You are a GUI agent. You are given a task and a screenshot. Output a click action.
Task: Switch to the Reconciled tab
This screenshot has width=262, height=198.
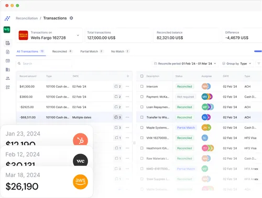(62, 51)
